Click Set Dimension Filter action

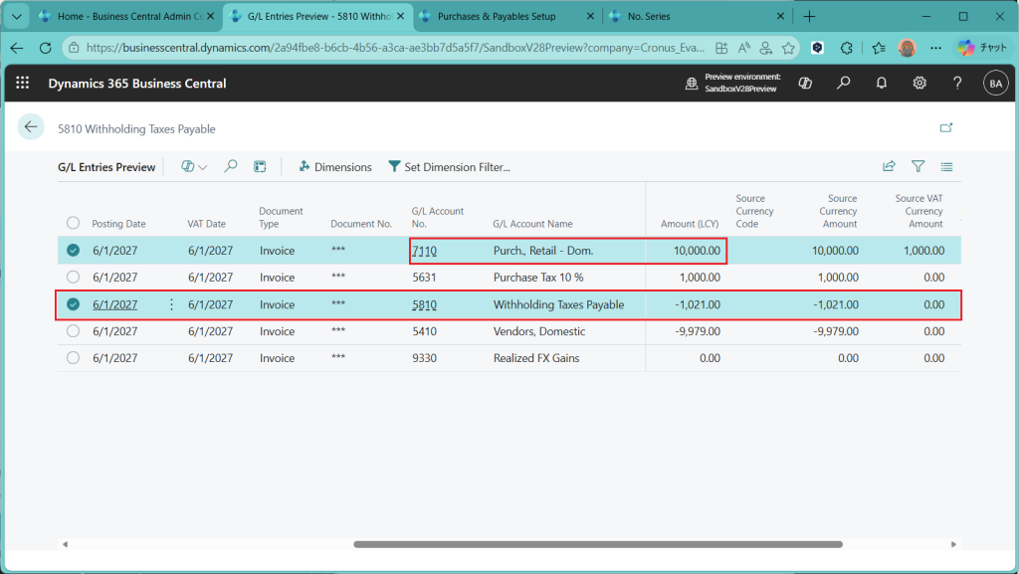[449, 167]
